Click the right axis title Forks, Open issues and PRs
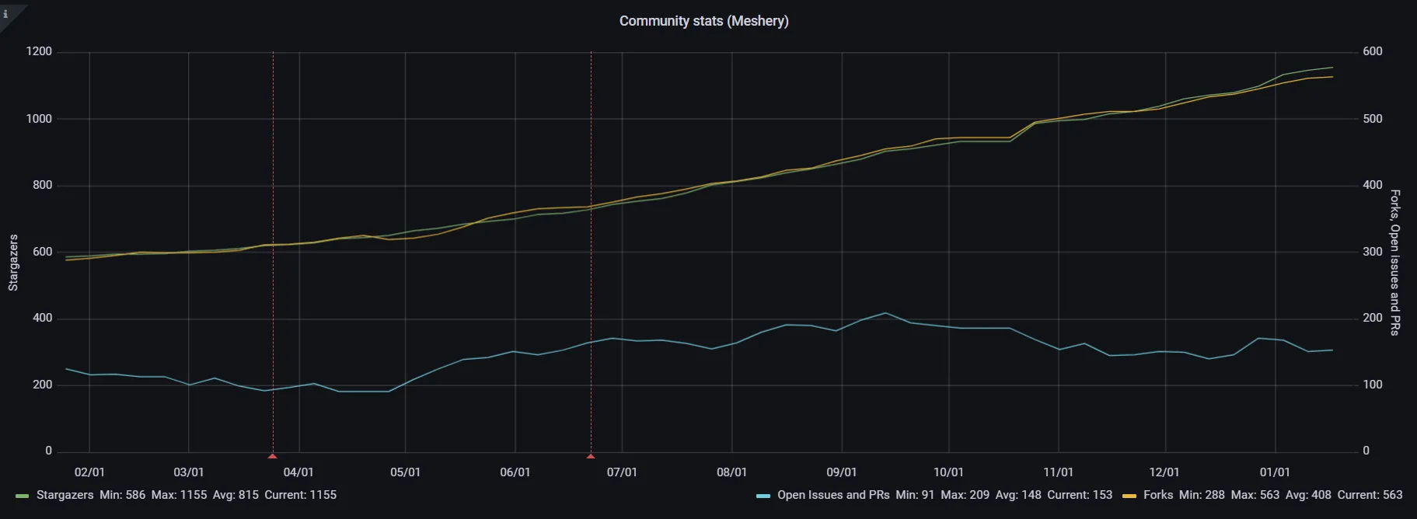Viewport: 1417px width, 519px height. (x=1395, y=263)
